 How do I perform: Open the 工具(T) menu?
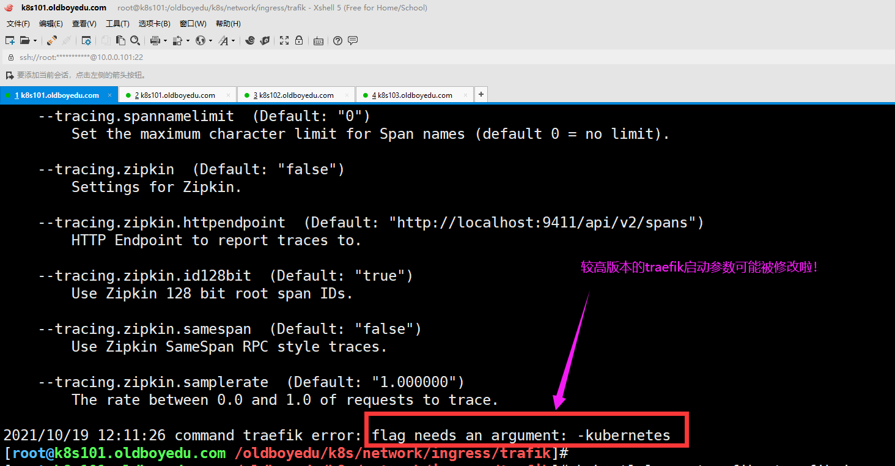[117, 24]
